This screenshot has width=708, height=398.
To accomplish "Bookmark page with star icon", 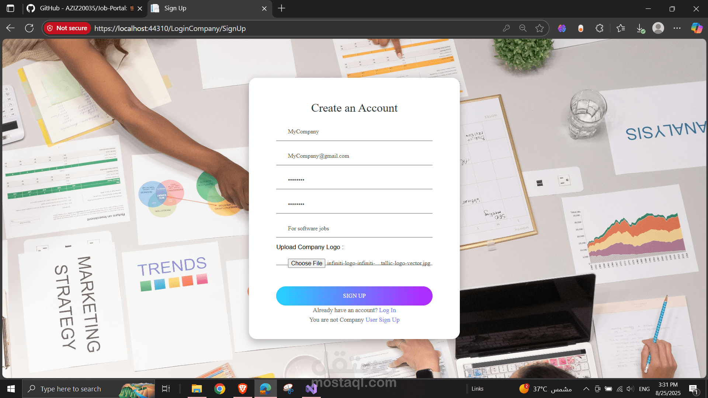I will tap(539, 28).
